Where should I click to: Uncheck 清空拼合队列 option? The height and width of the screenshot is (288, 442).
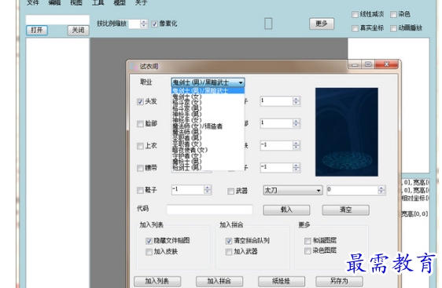tap(229, 241)
